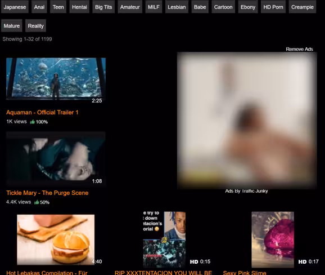This screenshot has height=275, width=325.
Task: Click the 2:25 duration on Aquaman thumbnail
Action: pyautogui.click(x=97, y=101)
